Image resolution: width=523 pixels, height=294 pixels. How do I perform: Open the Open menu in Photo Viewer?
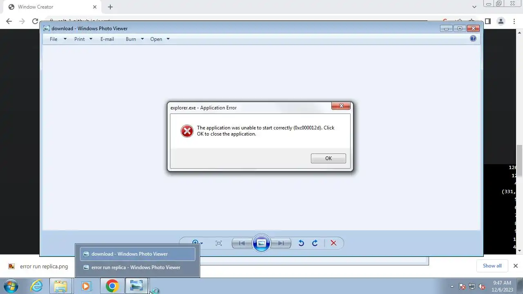tap(156, 39)
